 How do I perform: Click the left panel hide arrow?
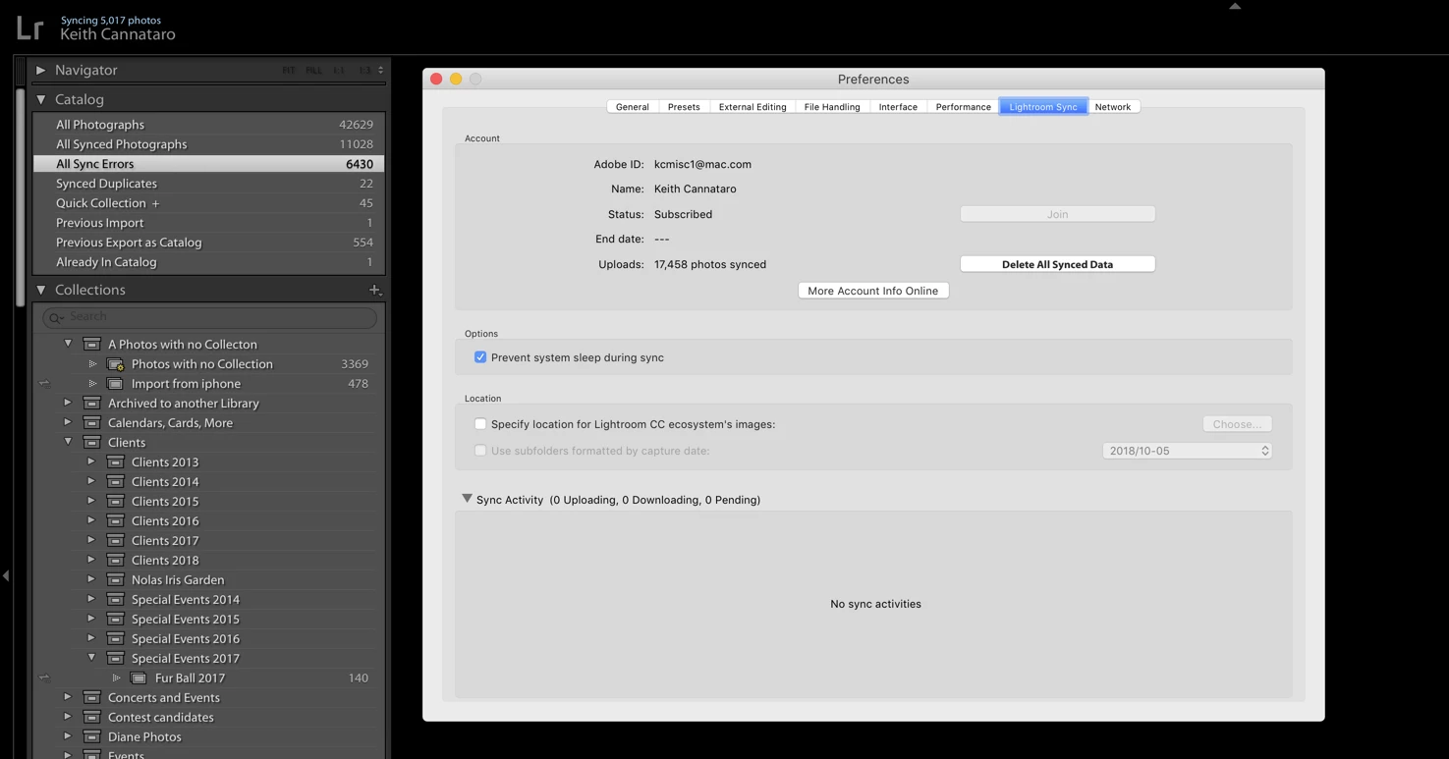click(6, 575)
